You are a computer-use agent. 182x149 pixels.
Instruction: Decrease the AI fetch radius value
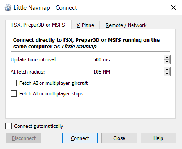167,74
